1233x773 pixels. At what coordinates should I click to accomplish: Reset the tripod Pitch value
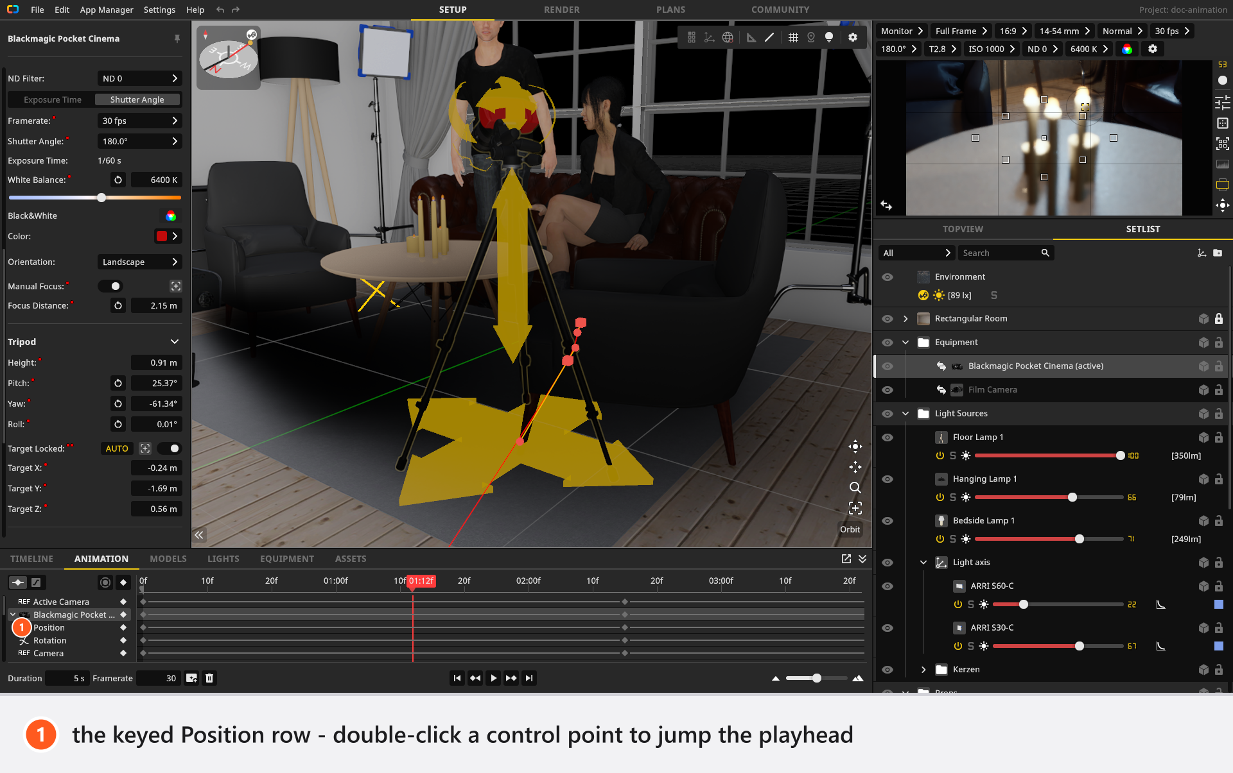pyautogui.click(x=118, y=384)
